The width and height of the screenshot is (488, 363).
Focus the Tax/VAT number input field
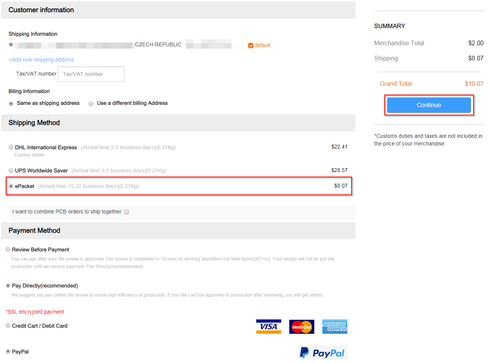(91, 74)
